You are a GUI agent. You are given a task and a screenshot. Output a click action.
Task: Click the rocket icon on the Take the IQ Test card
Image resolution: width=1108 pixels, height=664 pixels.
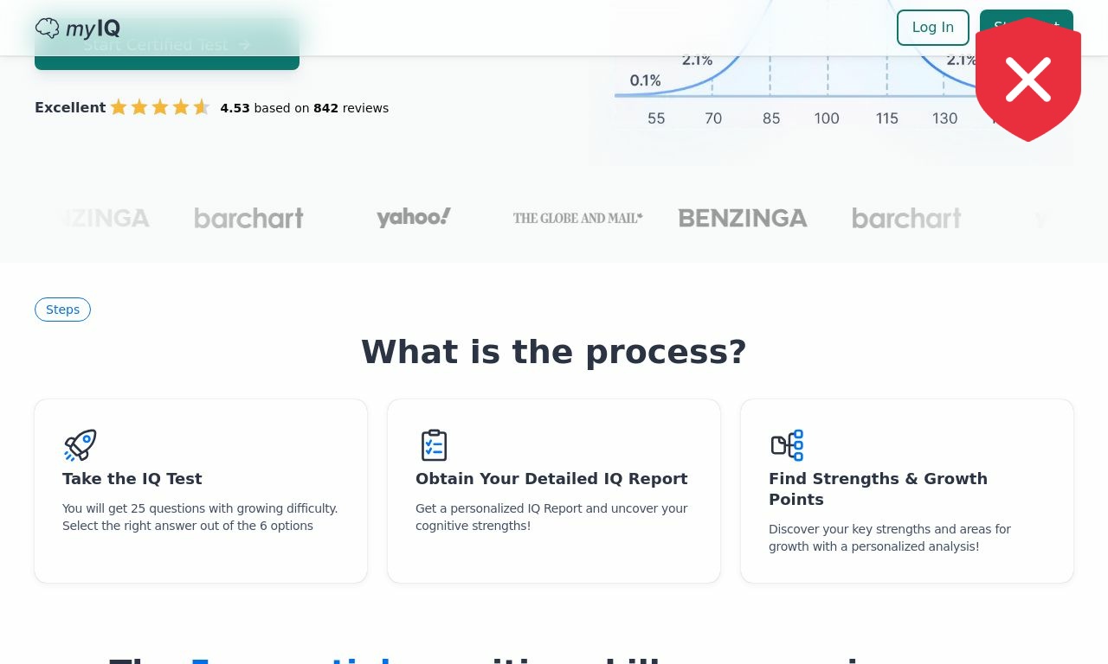click(80, 445)
